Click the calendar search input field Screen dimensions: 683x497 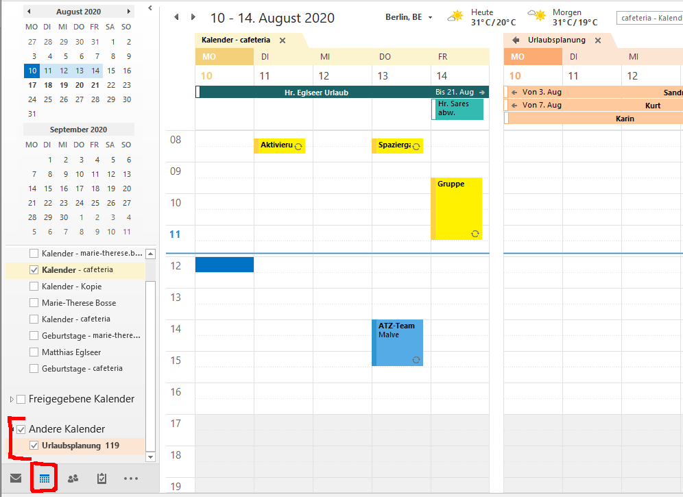click(649, 18)
